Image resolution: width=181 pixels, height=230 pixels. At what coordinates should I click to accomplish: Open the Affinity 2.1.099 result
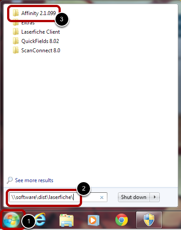coord(39,13)
